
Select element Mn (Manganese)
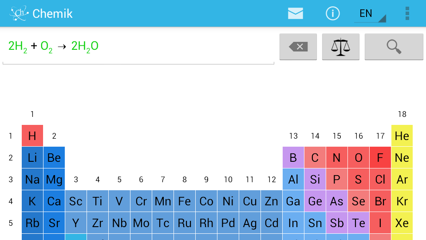163,201
